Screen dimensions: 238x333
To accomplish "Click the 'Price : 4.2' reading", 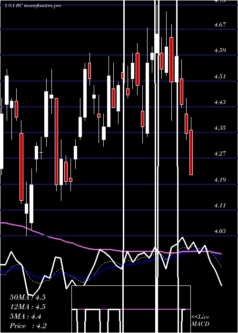I will tap(28, 326).
